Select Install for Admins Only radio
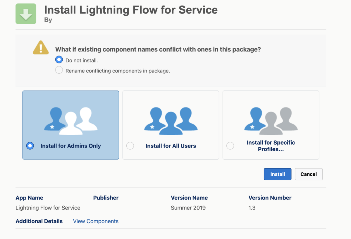The width and height of the screenshot is (351, 239). coord(30,146)
